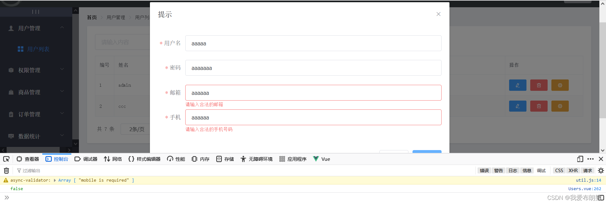606x204 pixels.
Task: Click the 首页 breadcrumb link
Action: (x=92, y=17)
